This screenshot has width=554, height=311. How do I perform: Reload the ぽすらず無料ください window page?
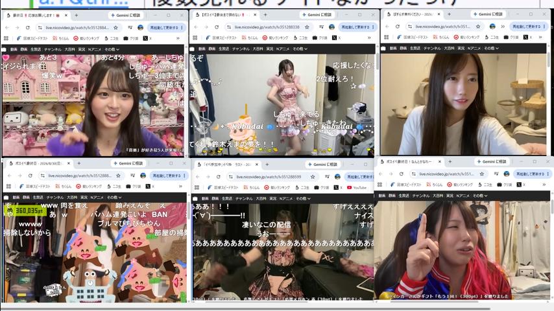coord(398,27)
